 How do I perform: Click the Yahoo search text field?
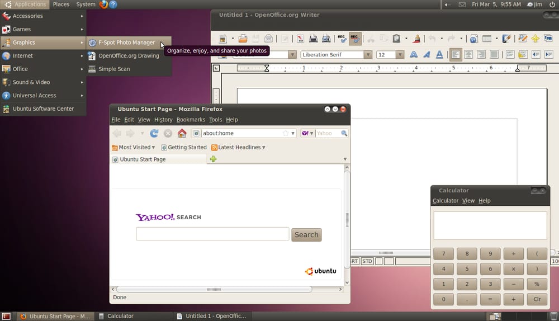[x=212, y=234]
